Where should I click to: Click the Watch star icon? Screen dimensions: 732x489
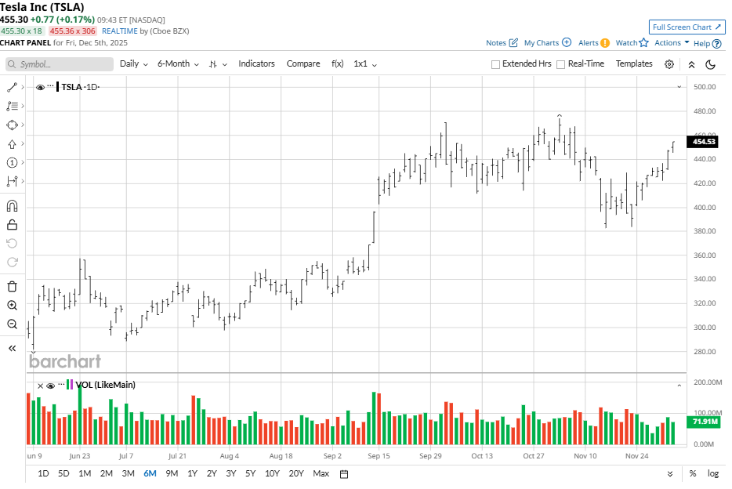point(643,42)
